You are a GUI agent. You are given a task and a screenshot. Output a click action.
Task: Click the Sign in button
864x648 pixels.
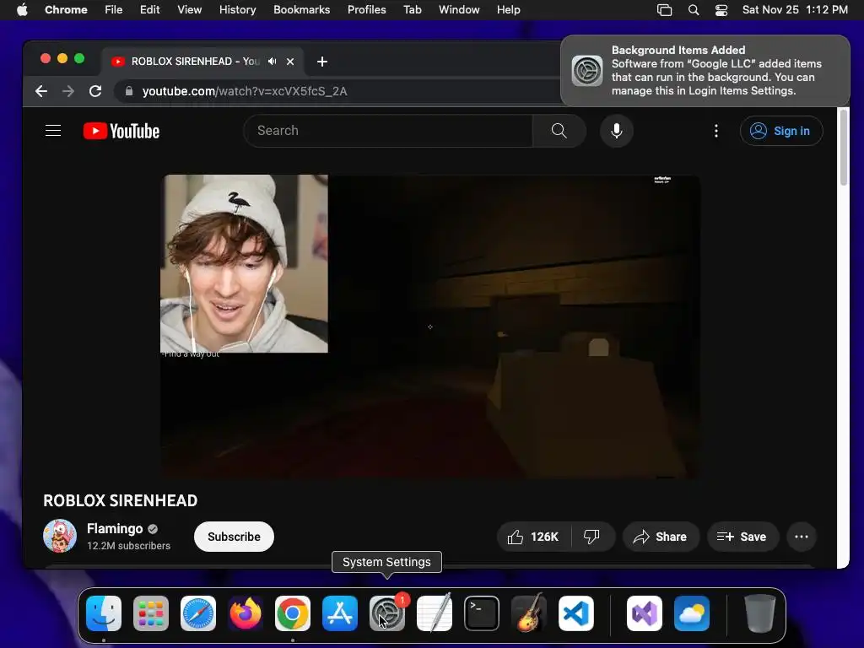pos(781,131)
